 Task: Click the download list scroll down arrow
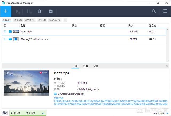168,60
